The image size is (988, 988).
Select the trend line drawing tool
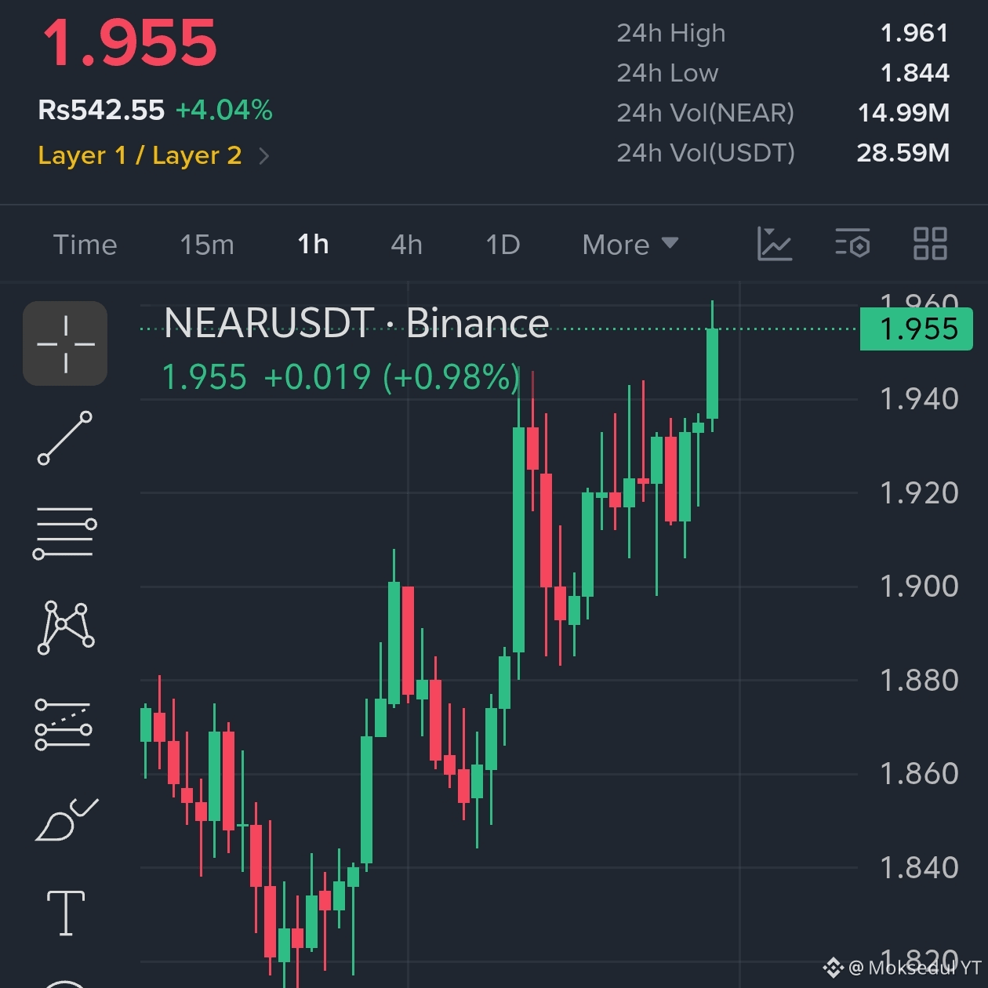pos(65,438)
